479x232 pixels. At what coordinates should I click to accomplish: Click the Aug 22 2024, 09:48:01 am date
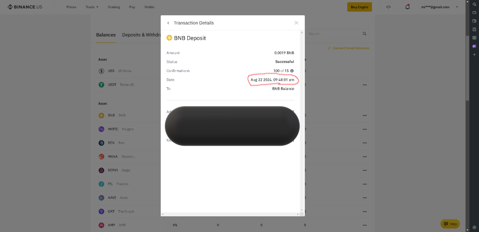pos(272,80)
